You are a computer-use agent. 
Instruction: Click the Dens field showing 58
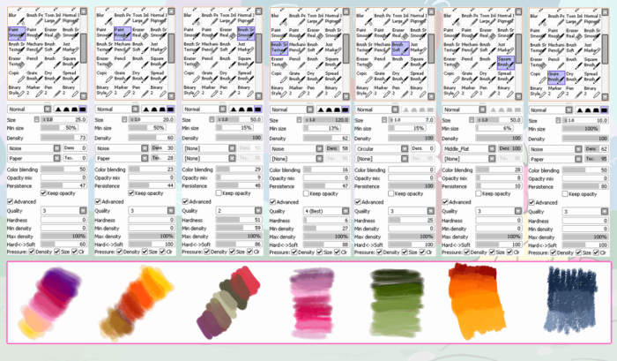point(338,148)
